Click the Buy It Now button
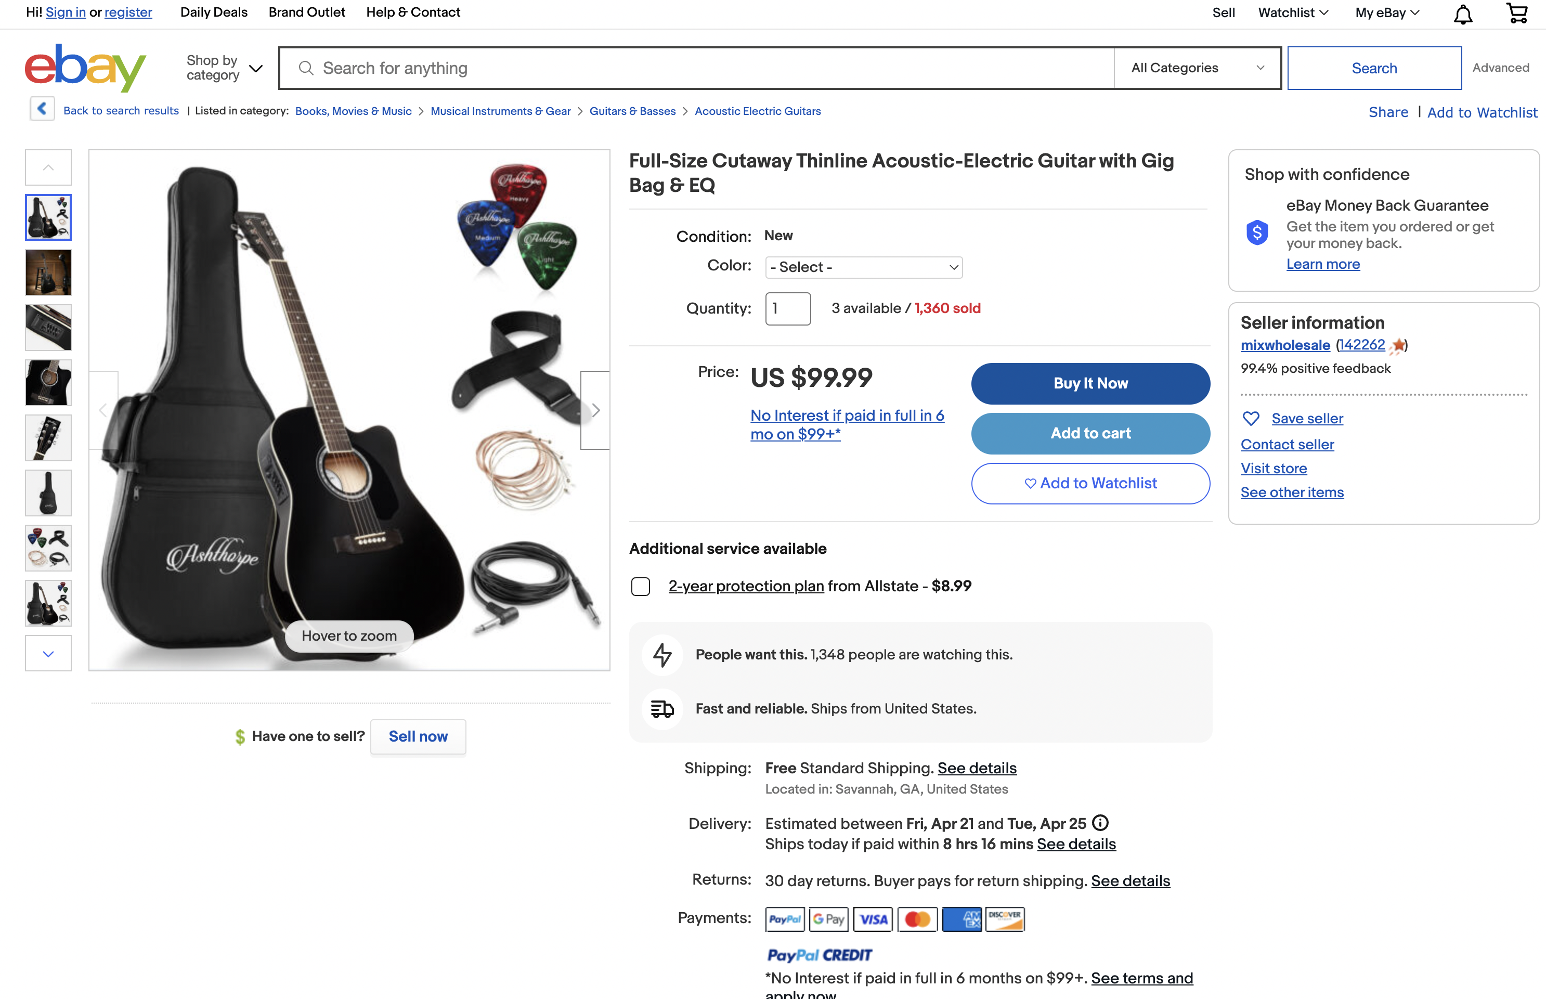 click(1090, 383)
